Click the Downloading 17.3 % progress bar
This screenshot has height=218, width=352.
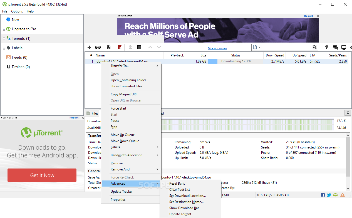[x=236, y=61]
